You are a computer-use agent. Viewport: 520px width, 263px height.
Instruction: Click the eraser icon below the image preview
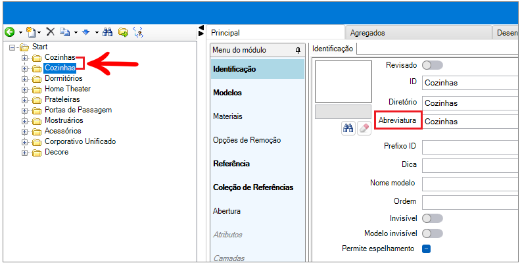tap(364, 128)
